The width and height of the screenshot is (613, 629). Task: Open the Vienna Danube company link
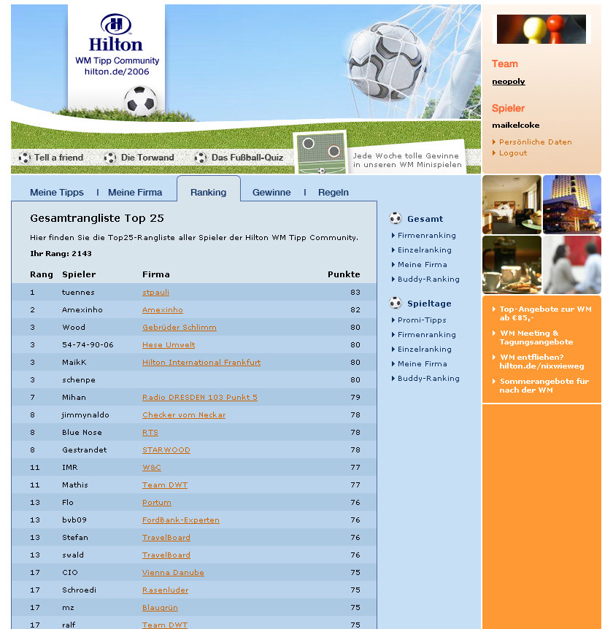(x=173, y=572)
